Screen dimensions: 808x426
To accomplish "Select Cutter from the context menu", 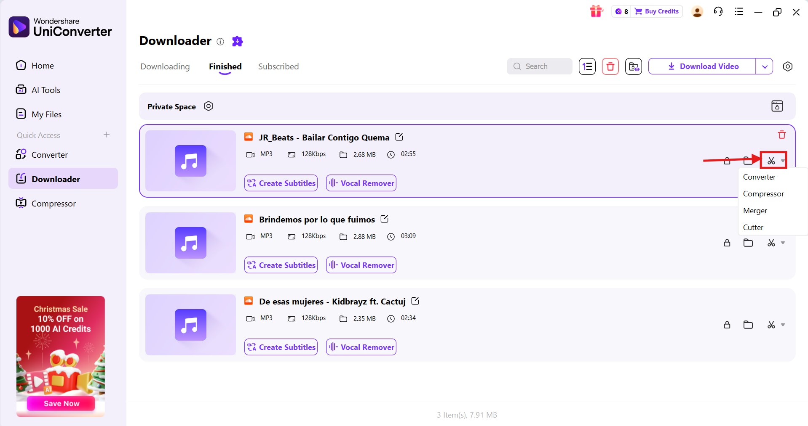I will pyautogui.click(x=754, y=227).
